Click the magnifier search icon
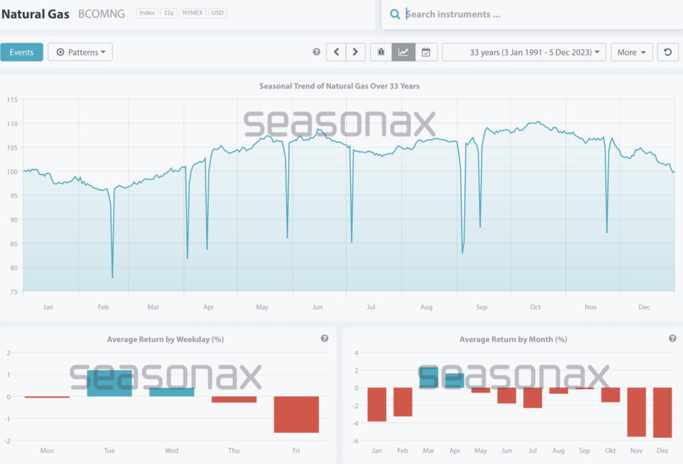This screenshot has width=683, height=464. pos(396,14)
